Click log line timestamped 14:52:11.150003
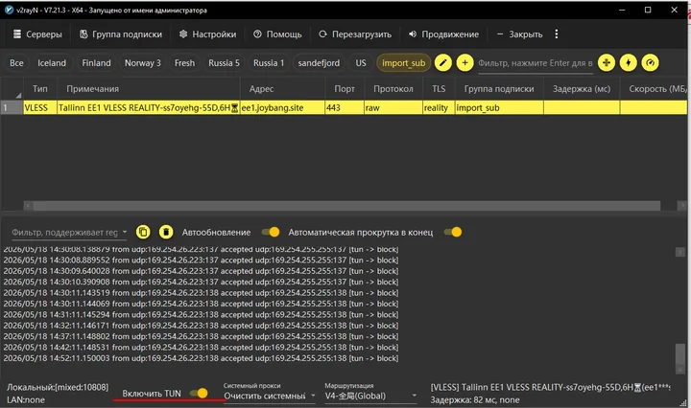The image size is (691, 408). point(201,358)
